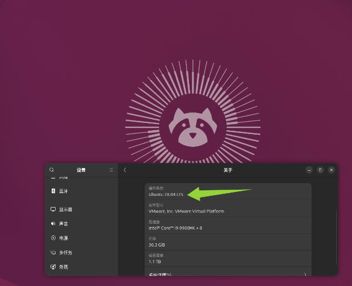Click the Intel Core i9-9980HK processor value
Screen dimensions: 352x286
click(175, 228)
